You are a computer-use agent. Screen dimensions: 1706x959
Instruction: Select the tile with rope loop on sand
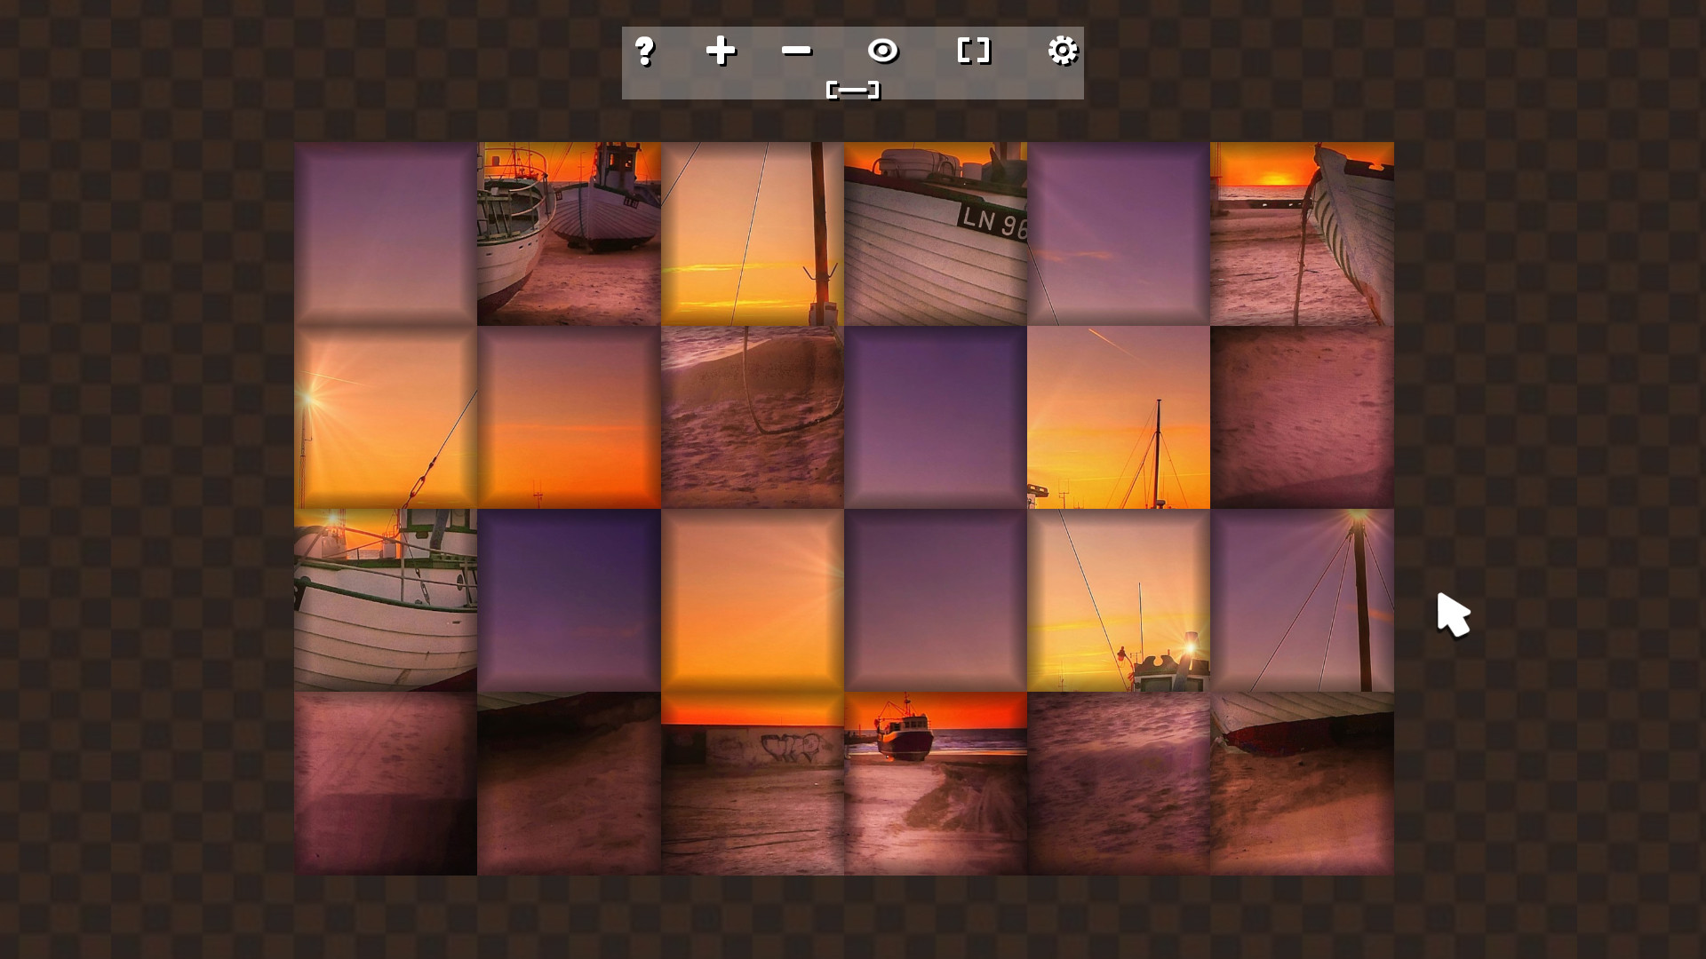point(753,417)
